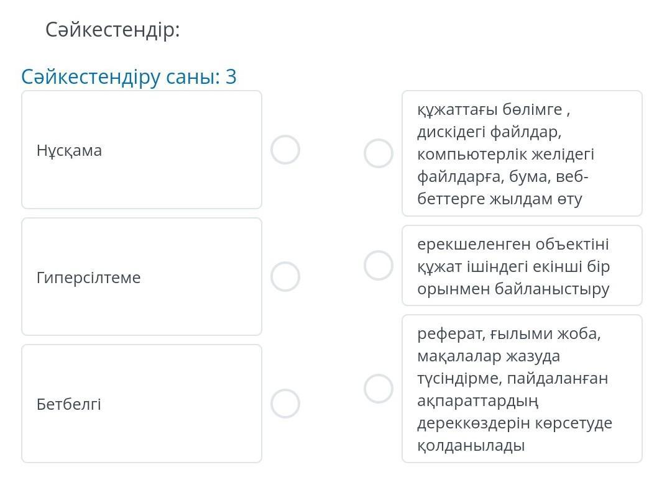This screenshot has width=667, height=488.
Task: Click the 'Сәйкестендіру саны: 3' counter text
Action: 129,77
